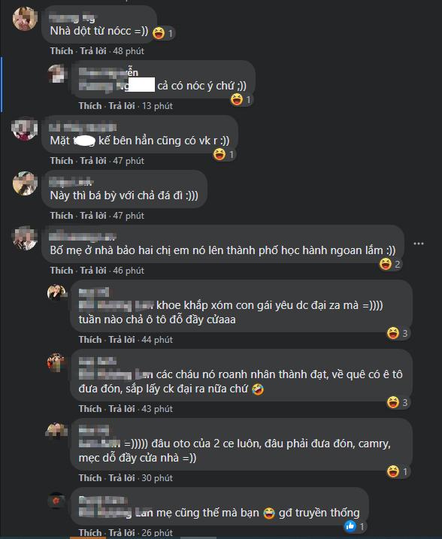The image size is (442, 539).
Task: Open haha reaction on 'cả có nóc ý chứ' reply
Action: [x=241, y=100]
